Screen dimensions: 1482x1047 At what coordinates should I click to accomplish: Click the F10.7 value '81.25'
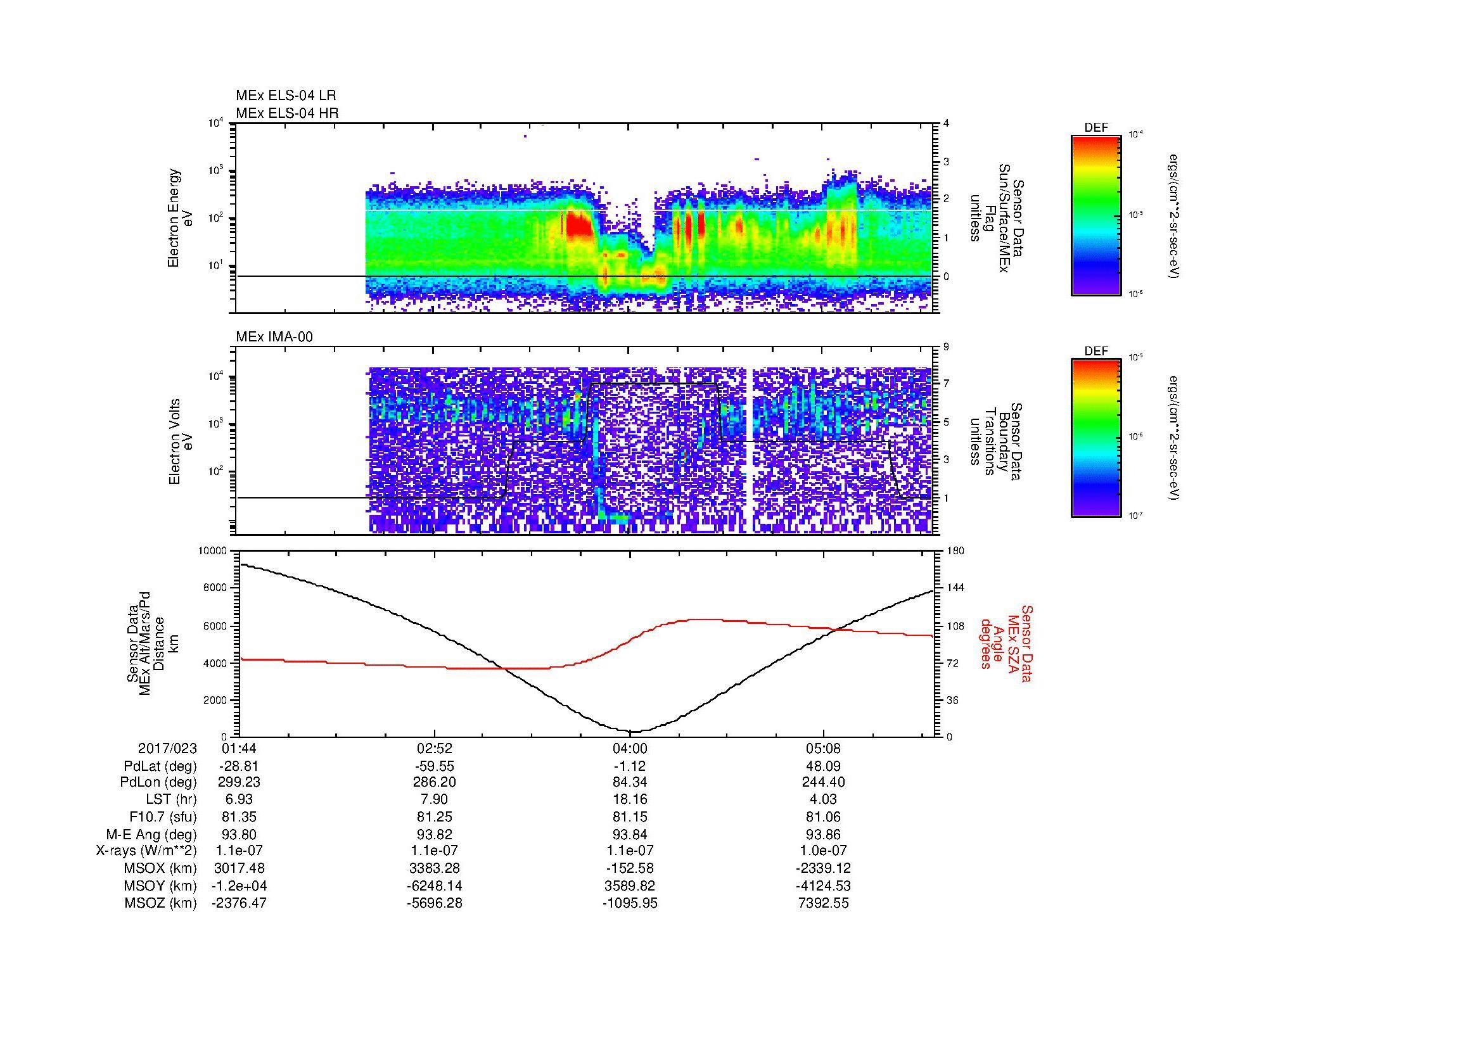[435, 816]
